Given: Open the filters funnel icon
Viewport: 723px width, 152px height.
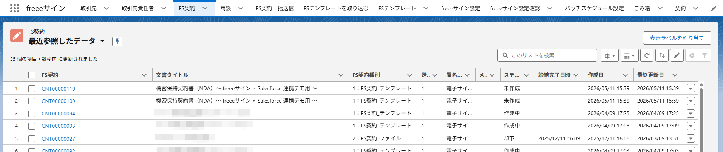Looking at the screenshot, I should 704,55.
